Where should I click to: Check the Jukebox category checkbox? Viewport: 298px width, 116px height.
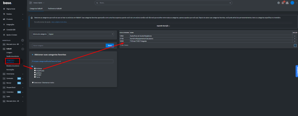pyautogui.click(x=35, y=73)
